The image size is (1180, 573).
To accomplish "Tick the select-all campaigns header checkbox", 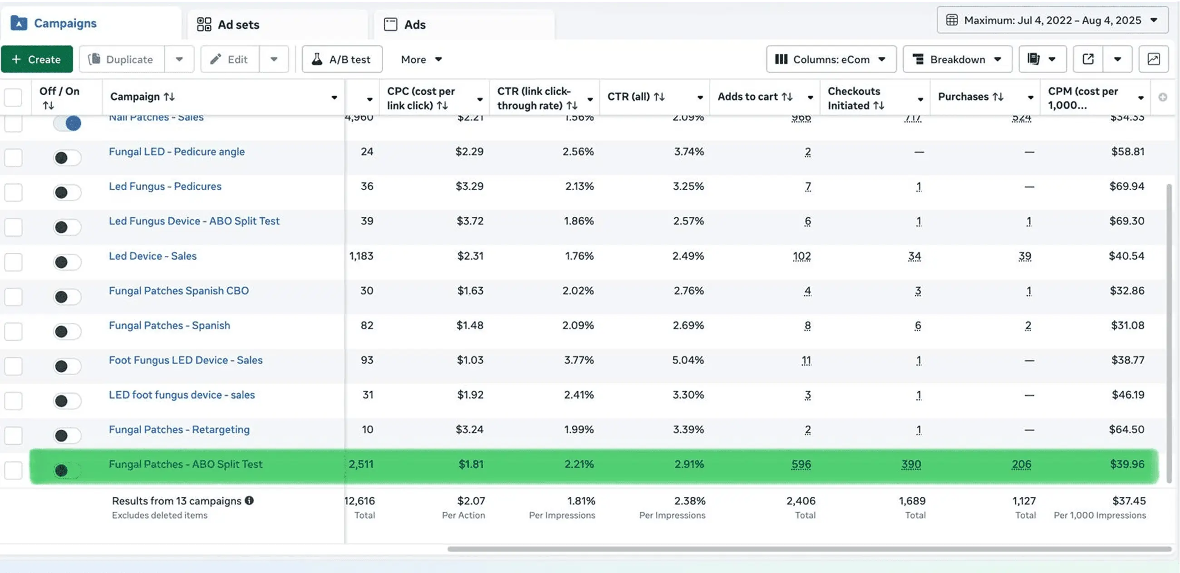I will pos(13,97).
